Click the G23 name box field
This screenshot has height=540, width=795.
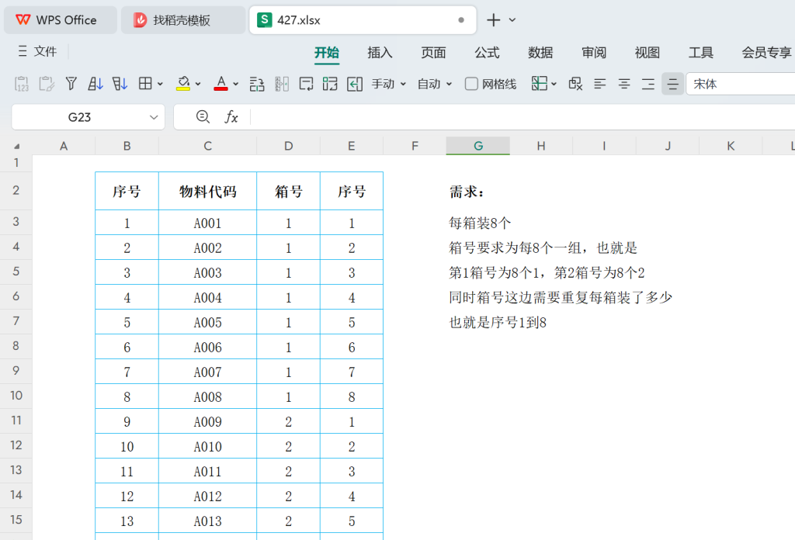[80, 117]
